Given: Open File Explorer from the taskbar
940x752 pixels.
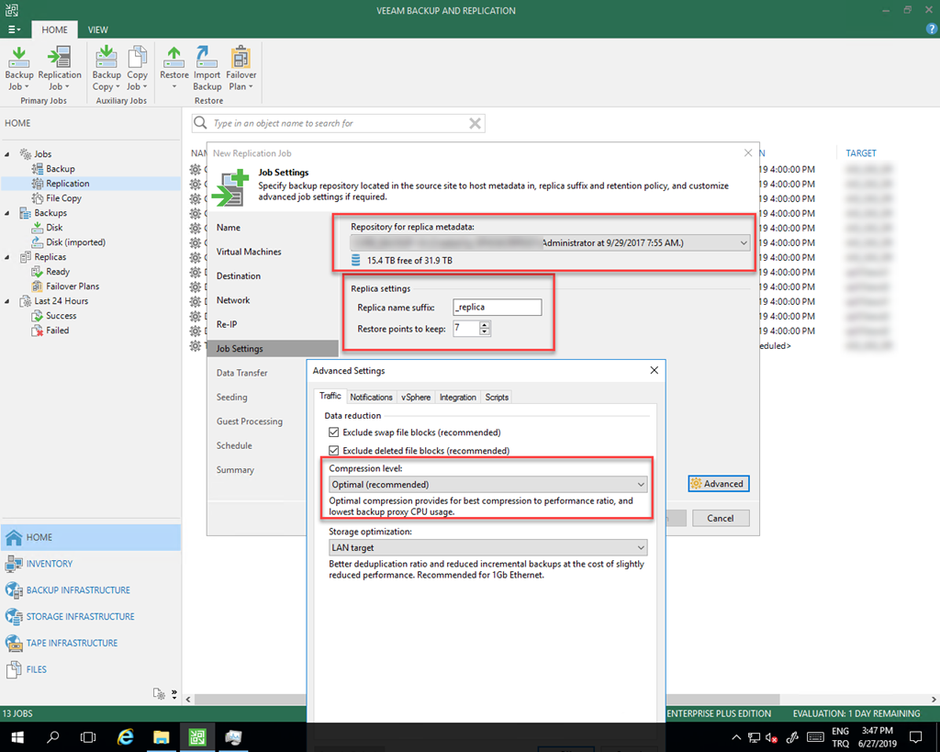Looking at the screenshot, I should point(162,737).
